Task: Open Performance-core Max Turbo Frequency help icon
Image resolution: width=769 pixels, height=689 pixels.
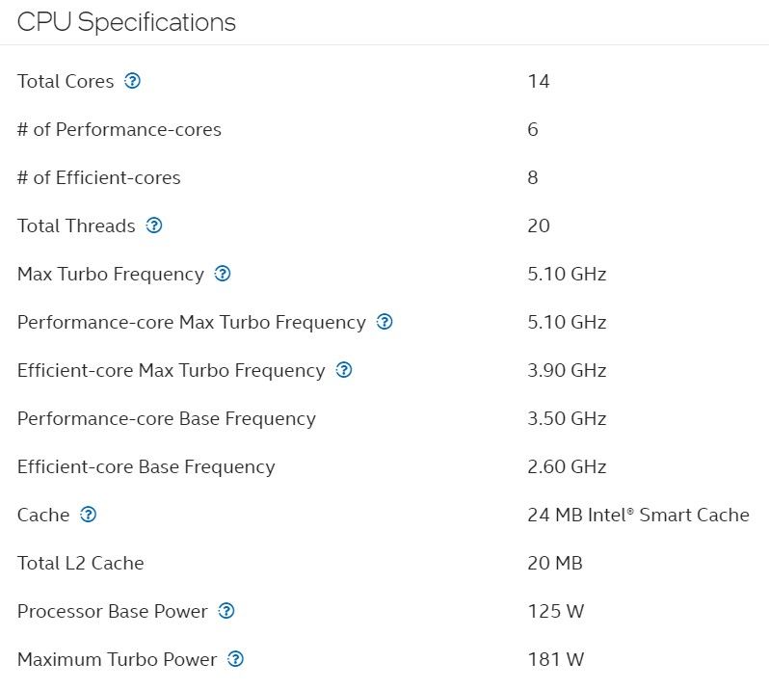Action: pos(384,322)
